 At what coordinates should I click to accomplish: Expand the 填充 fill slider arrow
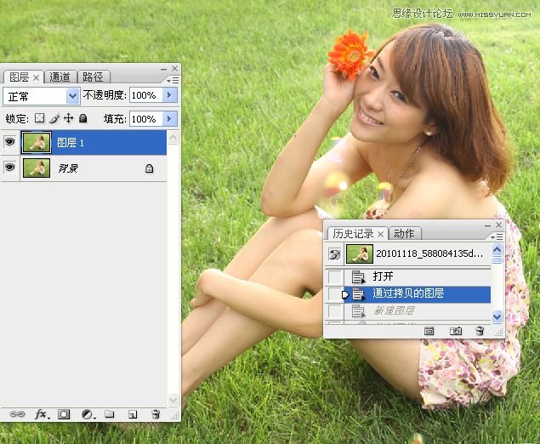click(169, 119)
